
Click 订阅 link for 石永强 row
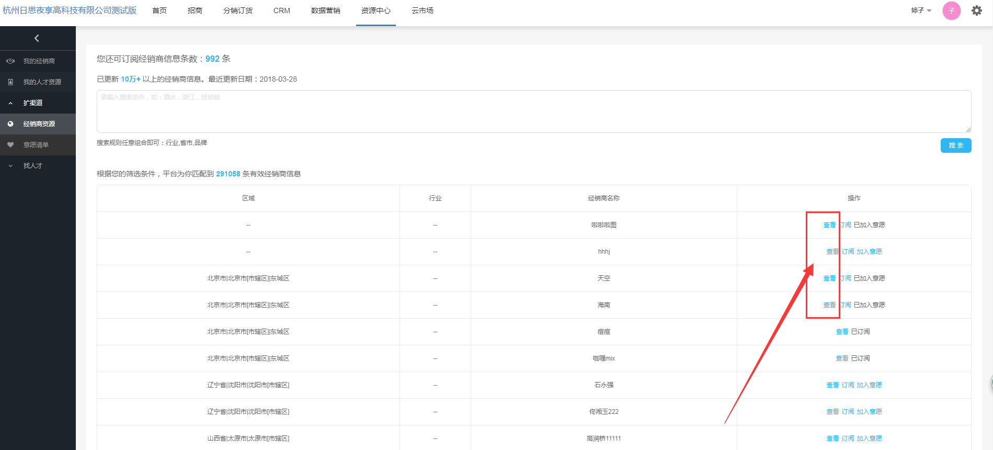[848, 385]
